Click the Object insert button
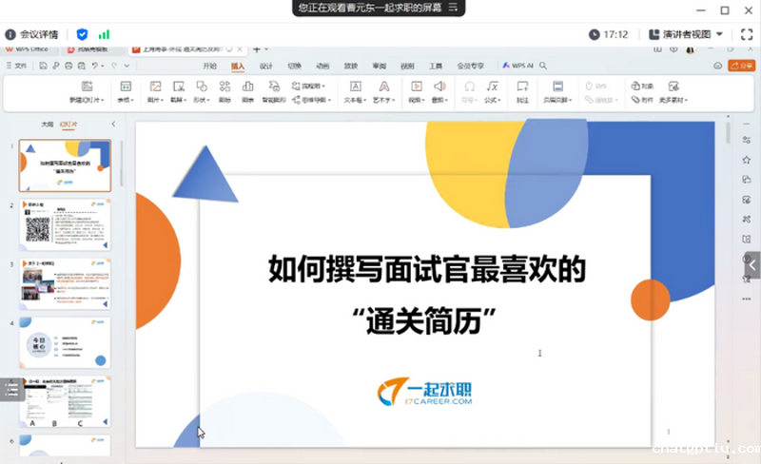 click(642, 86)
